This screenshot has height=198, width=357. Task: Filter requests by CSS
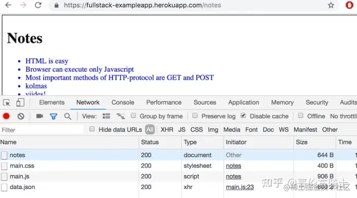(196, 130)
